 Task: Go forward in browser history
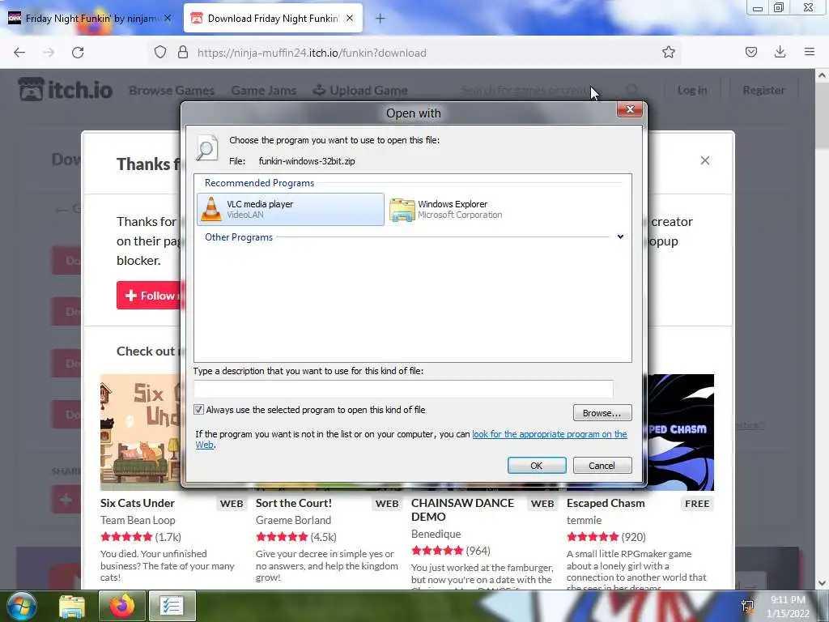coord(49,53)
